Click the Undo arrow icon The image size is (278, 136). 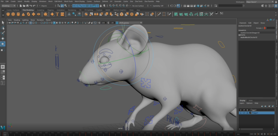pos(31,6)
